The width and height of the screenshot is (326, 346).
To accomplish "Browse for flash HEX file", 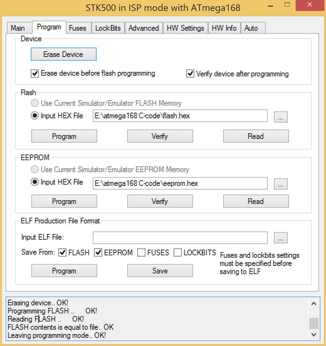I will 281,117.
